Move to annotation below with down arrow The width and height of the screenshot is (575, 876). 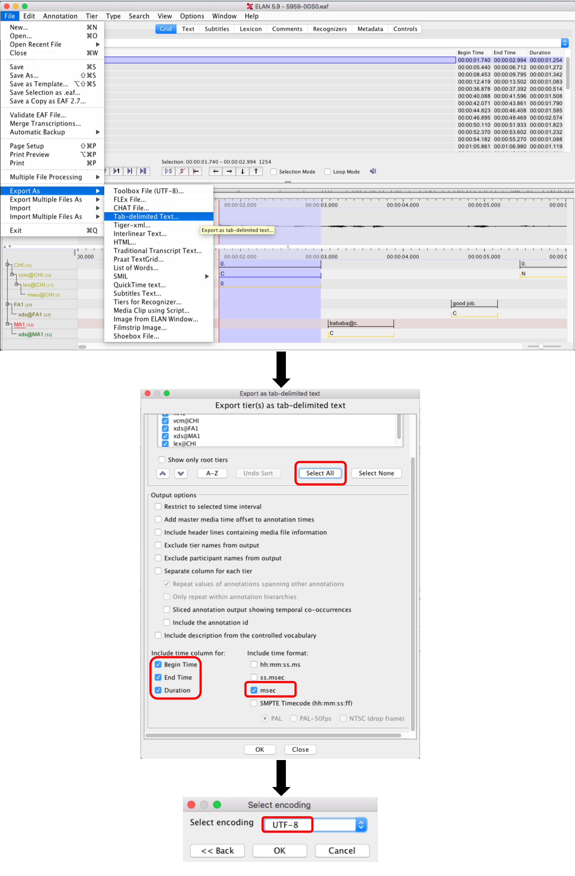(x=242, y=171)
